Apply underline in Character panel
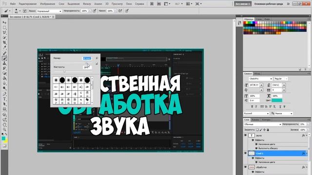Image resolution: width=312 pixels, height=175 pixels. coord(280,107)
